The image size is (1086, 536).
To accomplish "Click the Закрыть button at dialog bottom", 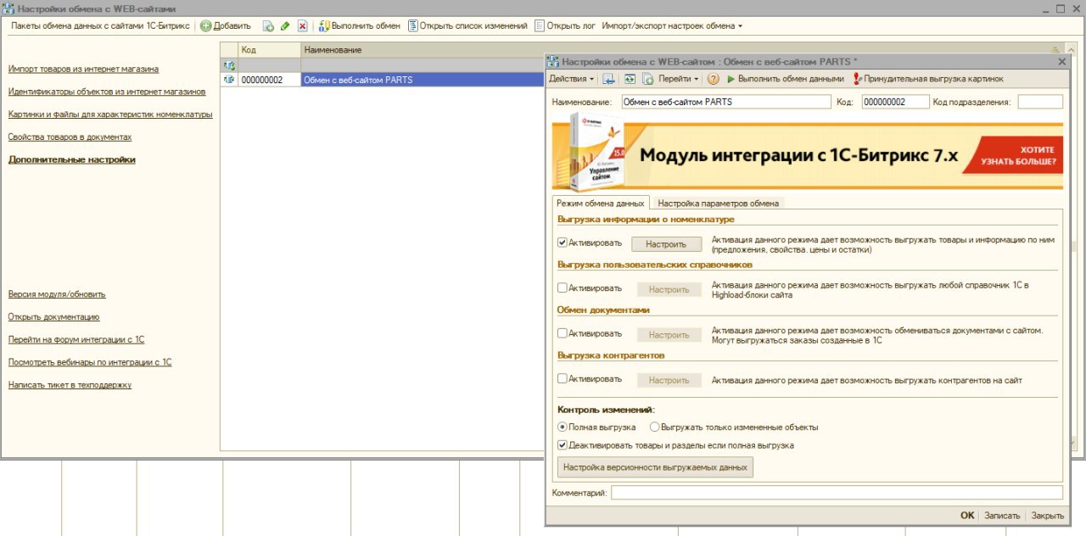I will pos(1048,516).
